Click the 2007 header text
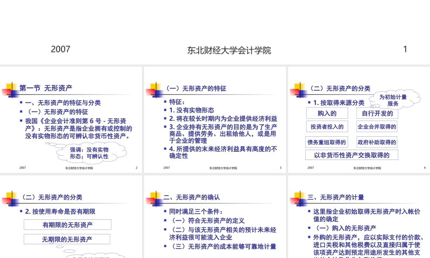Viewport: 430px width, 258px height. click(61, 49)
